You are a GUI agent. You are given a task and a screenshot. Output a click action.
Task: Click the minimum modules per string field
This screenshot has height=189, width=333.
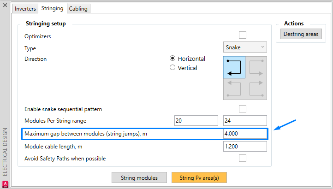point(196,121)
